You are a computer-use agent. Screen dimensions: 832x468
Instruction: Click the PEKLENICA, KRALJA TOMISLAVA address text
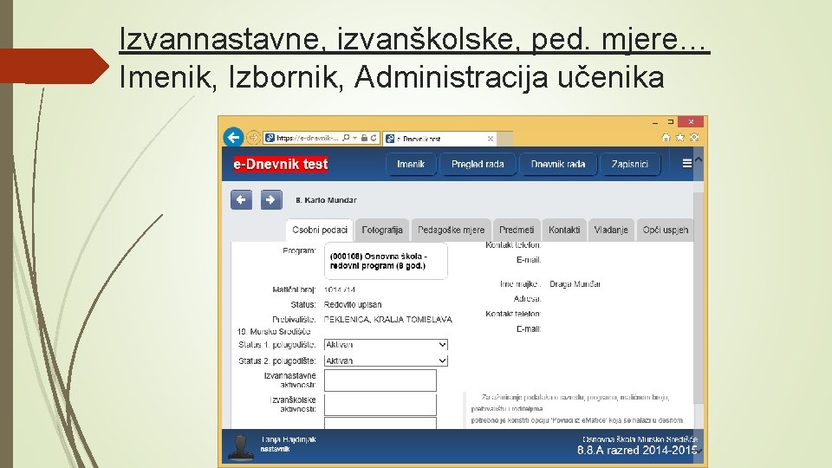(388, 320)
